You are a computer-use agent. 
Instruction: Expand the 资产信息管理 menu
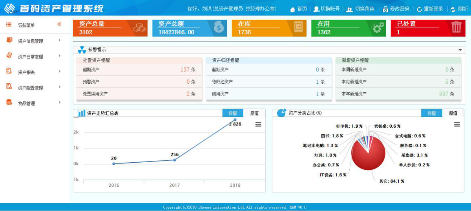[60, 40]
